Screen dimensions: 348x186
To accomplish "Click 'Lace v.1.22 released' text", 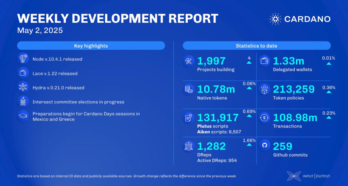I will pyautogui.click(x=55, y=73).
